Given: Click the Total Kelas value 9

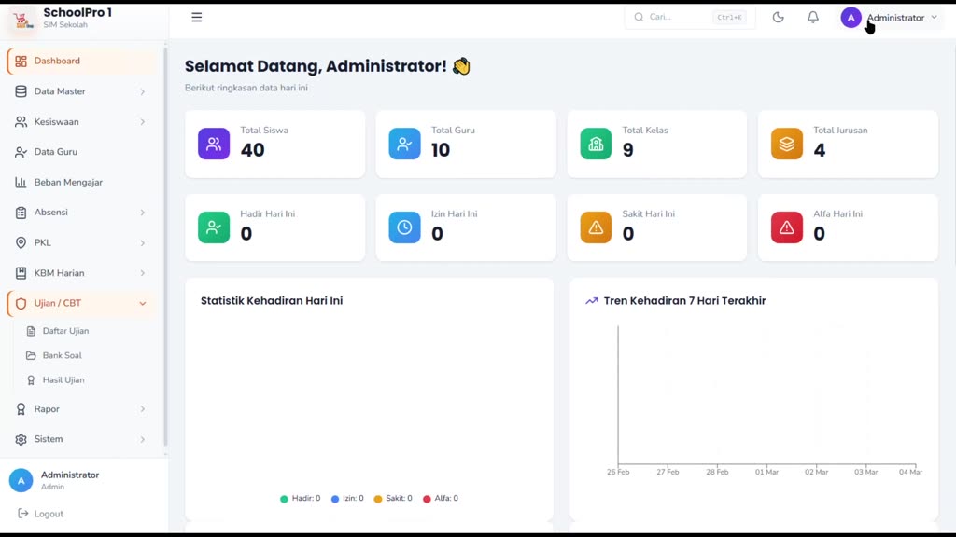Looking at the screenshot, I should click(628, 150).
